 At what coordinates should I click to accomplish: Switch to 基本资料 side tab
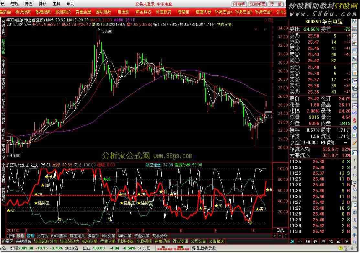(x=3, y=66)
